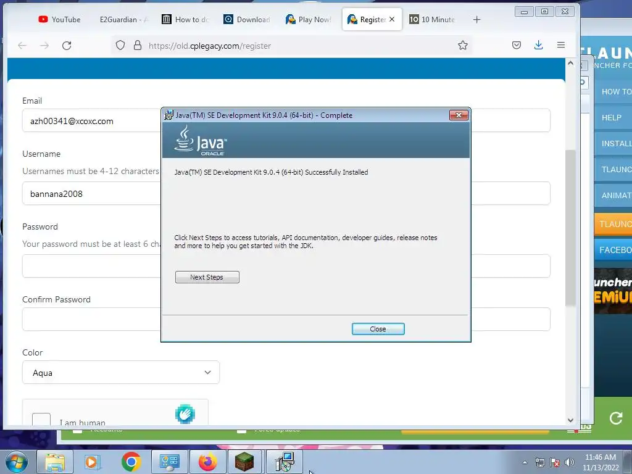
Task: View site security padlock information
Action: [x=138, y=45]
